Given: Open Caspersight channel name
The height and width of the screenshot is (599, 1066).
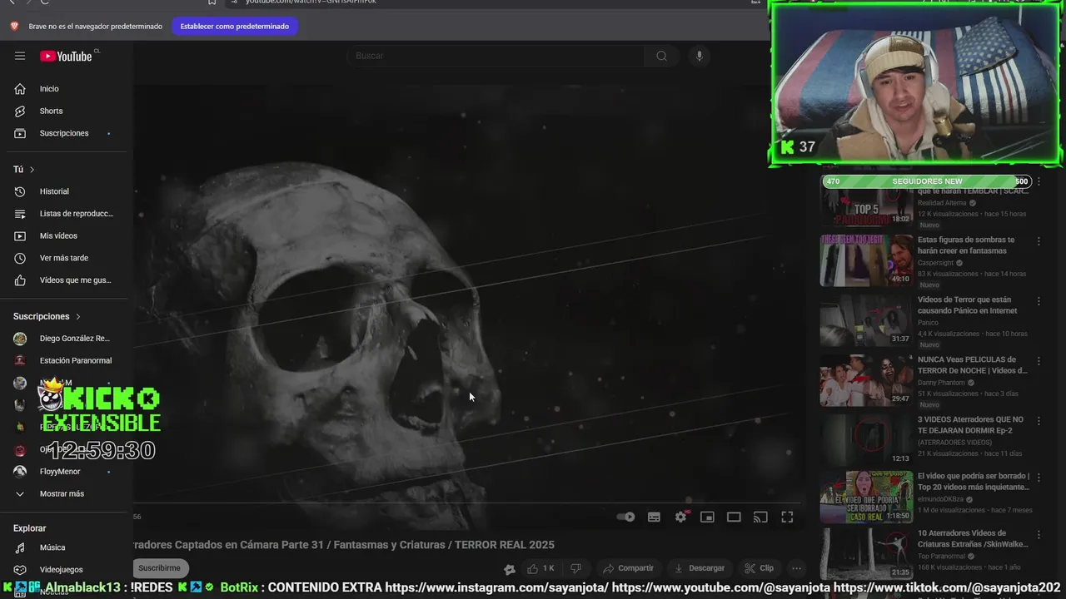Looking at the screenshot, I should pyautogui.click(x=935, y=263).
